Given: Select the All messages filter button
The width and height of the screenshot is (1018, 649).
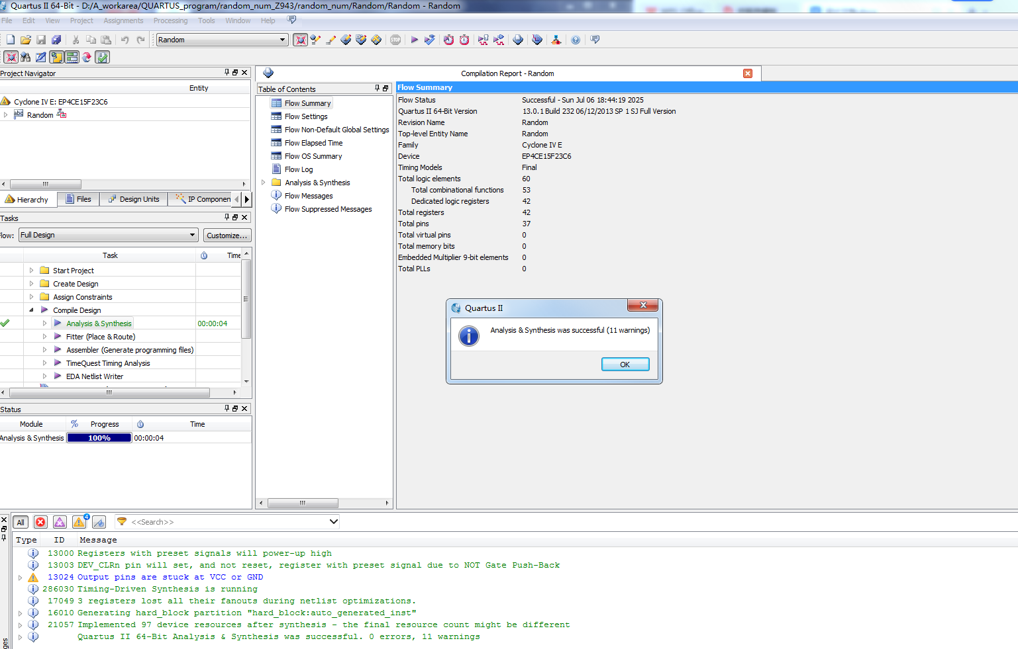Looking at the screenshot, I should point(21,522).
